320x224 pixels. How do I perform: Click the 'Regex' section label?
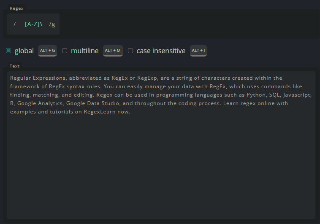[x=17, y=8]
